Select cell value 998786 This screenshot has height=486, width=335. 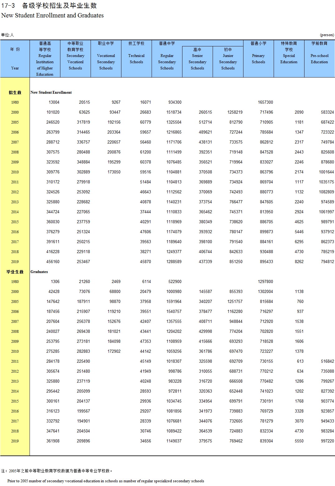point(175,371)
